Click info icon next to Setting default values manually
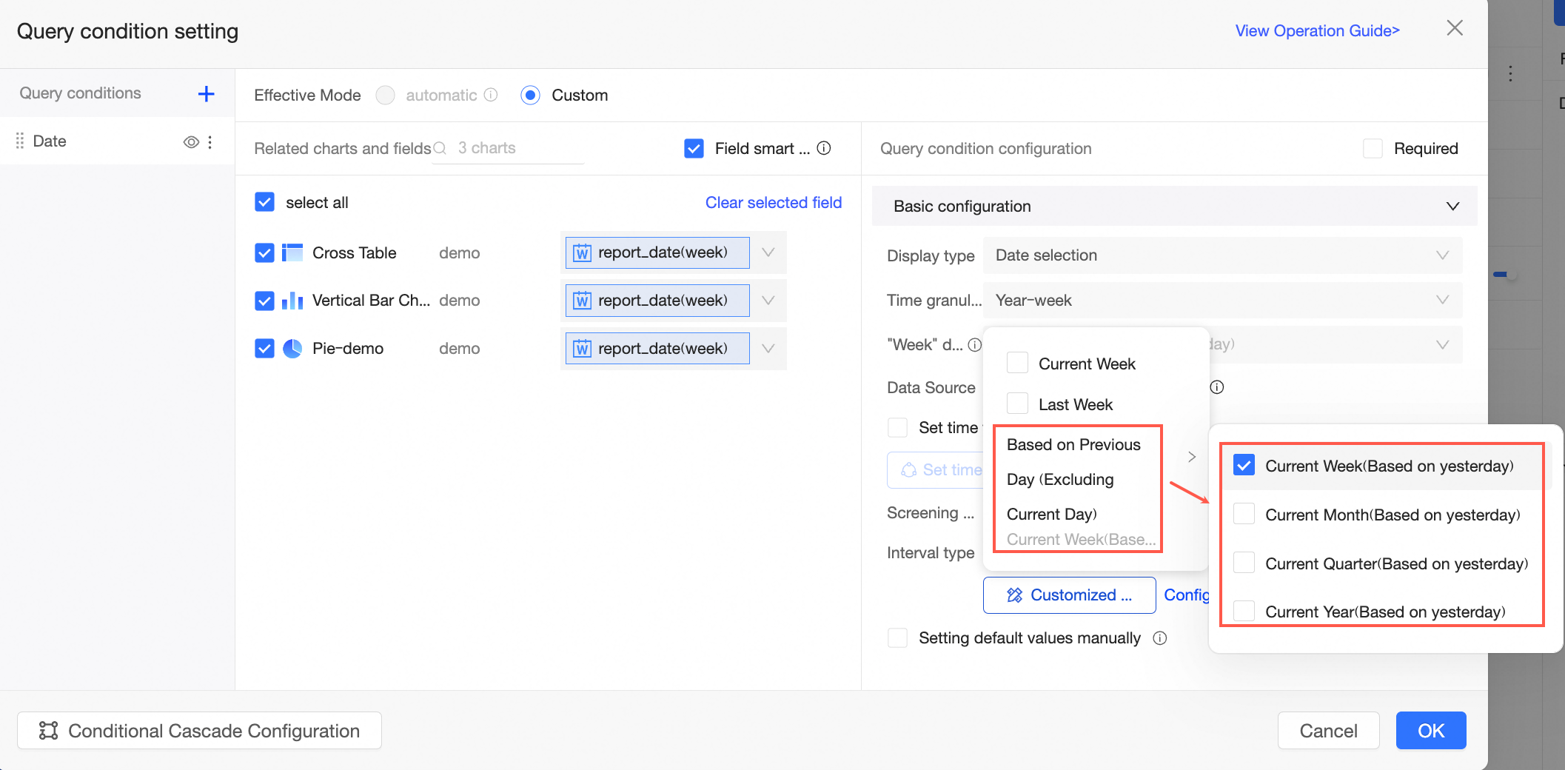The width and height of the screenshot is (1565, 770). [x=1160, y=638]
